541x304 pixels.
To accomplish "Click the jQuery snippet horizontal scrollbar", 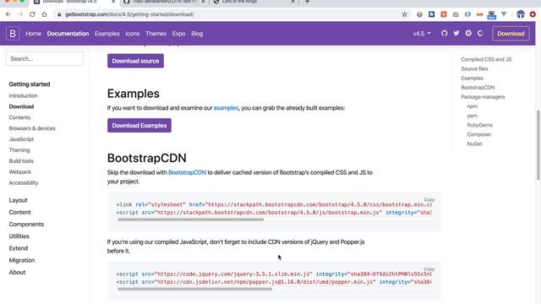I will 194,289.
